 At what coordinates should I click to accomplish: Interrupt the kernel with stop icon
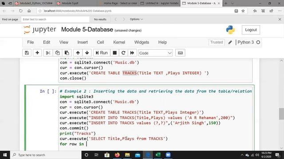pyautogui.click(x=114, y=53)
